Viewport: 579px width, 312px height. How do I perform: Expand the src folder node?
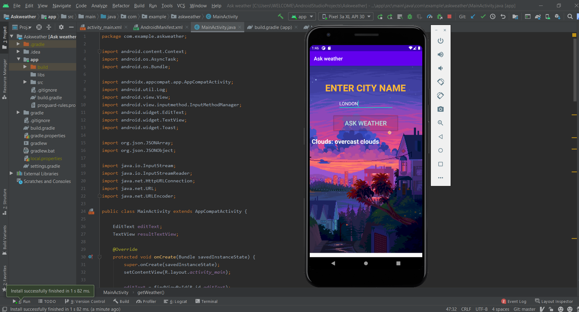[25, 82]
